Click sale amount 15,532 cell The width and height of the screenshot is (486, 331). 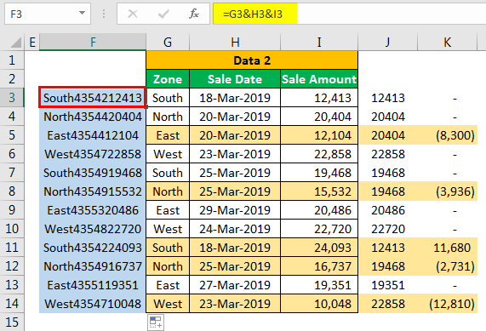(319, 191)
